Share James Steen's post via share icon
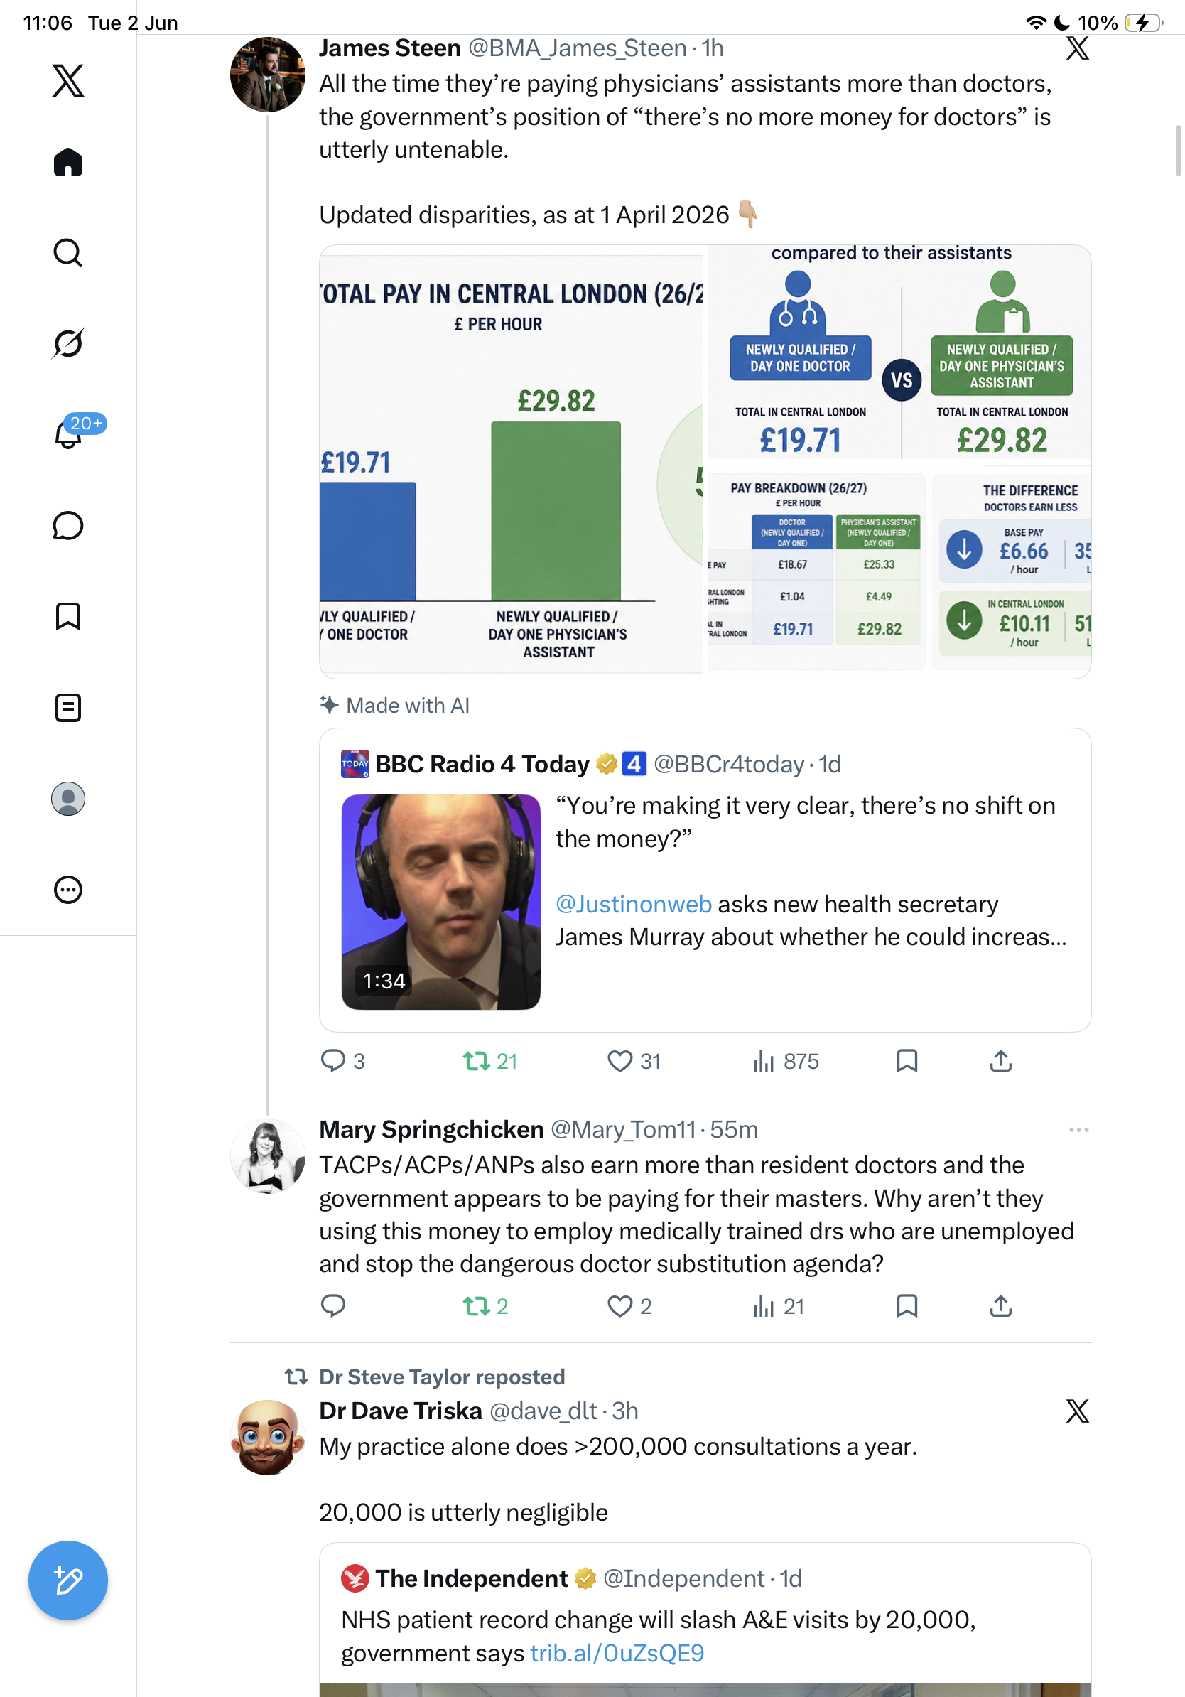This screenshot has height=1697, width=1185. coord(1000,1062)
